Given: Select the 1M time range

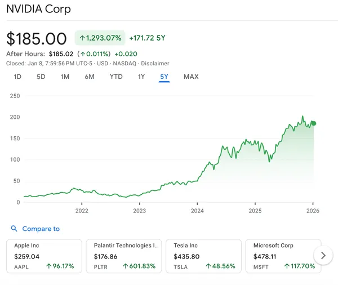Looking at the screenshot, I should 65,77.
